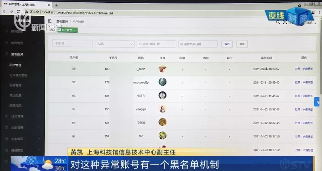Click avatar of user awesomeEp

[162, 82]
